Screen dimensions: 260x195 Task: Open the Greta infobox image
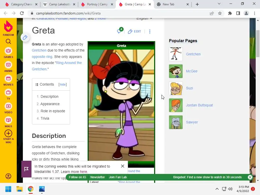[x=121, y=105]
